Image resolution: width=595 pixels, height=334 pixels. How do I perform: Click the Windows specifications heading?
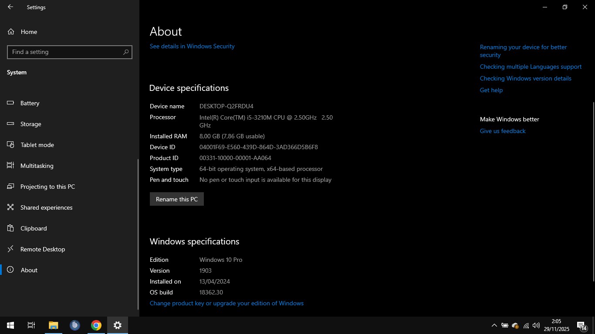tap(195, 241)
